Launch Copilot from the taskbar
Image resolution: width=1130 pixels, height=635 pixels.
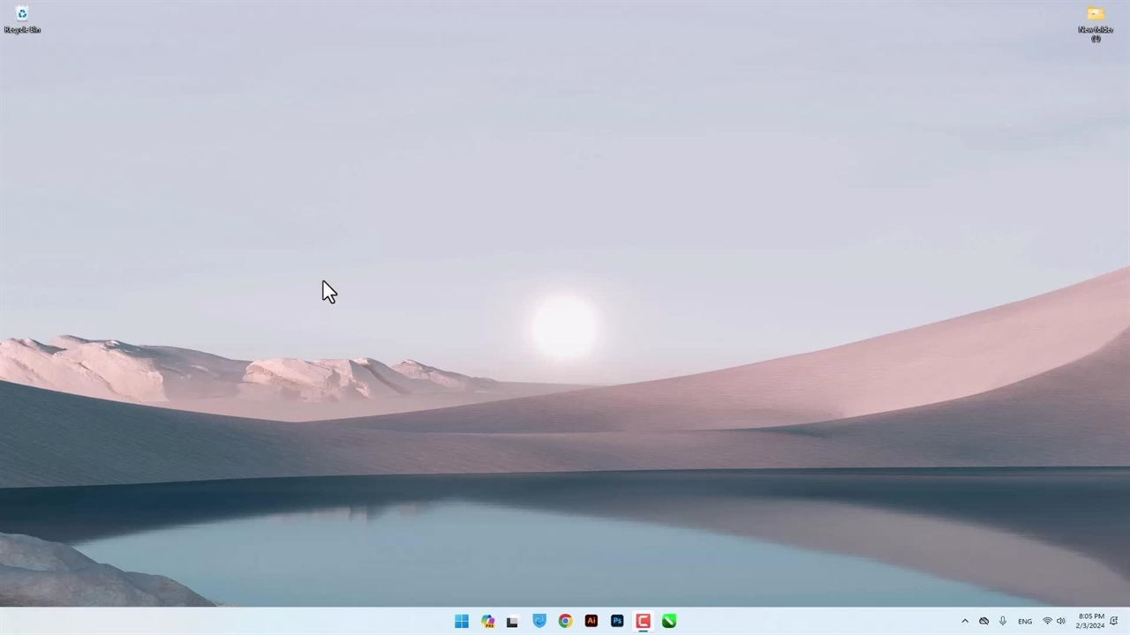(487, 621)
